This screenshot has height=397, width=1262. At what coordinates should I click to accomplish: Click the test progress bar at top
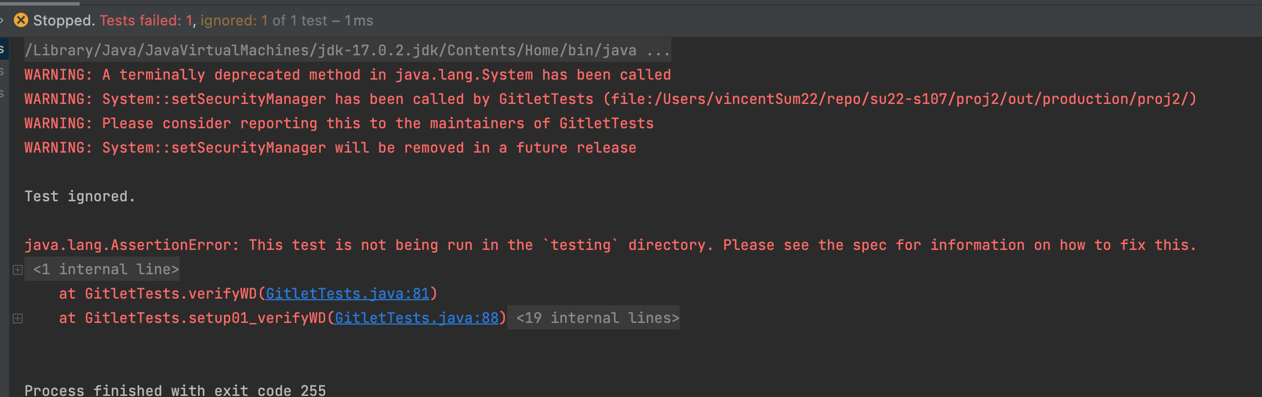click(x=40, y=3)
